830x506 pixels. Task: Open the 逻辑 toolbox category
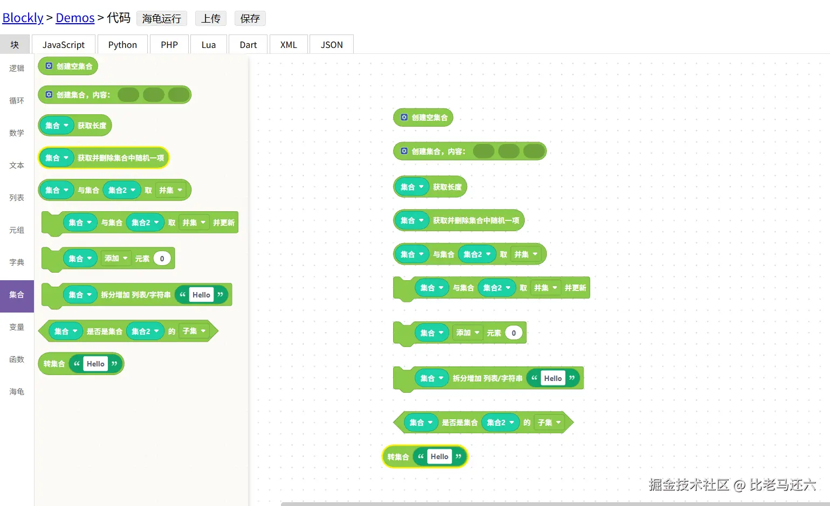click(x=17, y=68)
